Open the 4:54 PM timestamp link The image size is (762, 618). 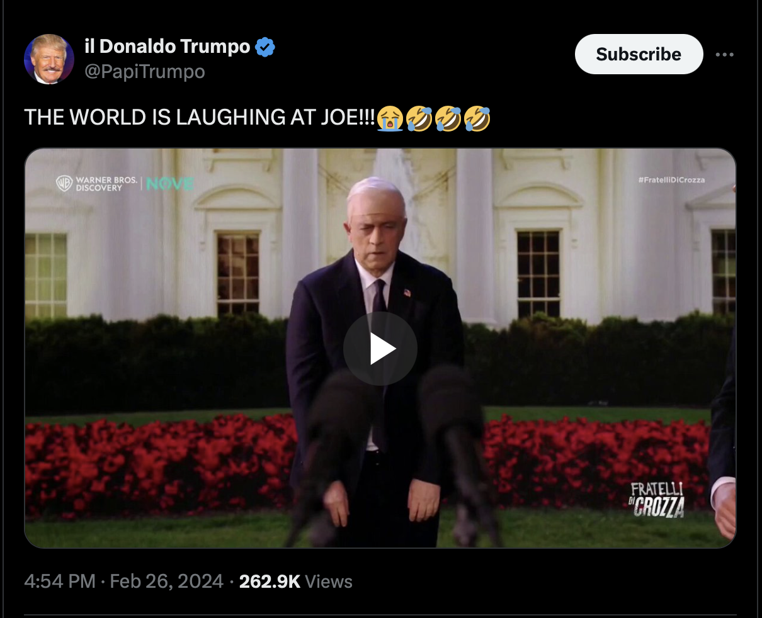pyautogui.click(x=60, y=581)
